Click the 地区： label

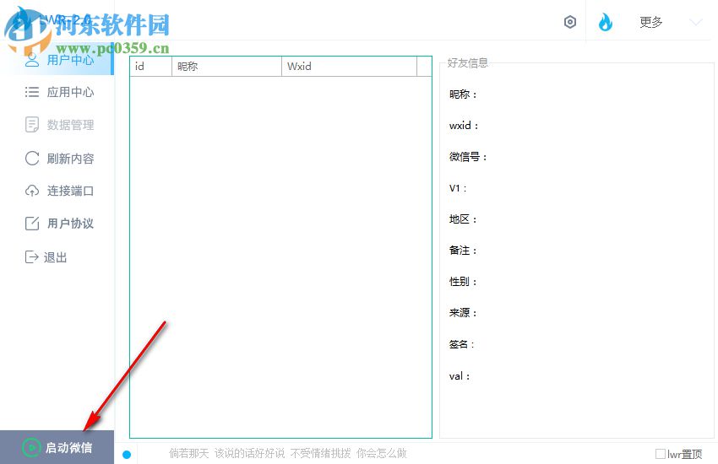pos(463,219)
